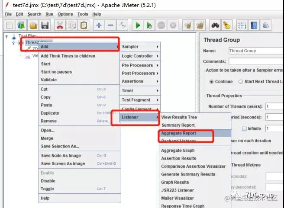Click the Loop Count field beside Infinite
This screenshot has width=284, height=208.
274,128
